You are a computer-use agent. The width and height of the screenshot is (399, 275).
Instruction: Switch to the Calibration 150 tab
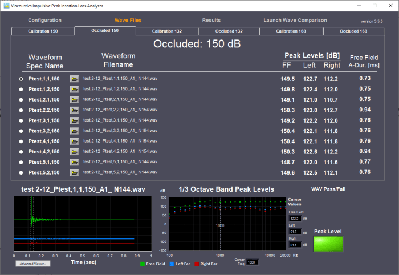(x=43, y=31)
